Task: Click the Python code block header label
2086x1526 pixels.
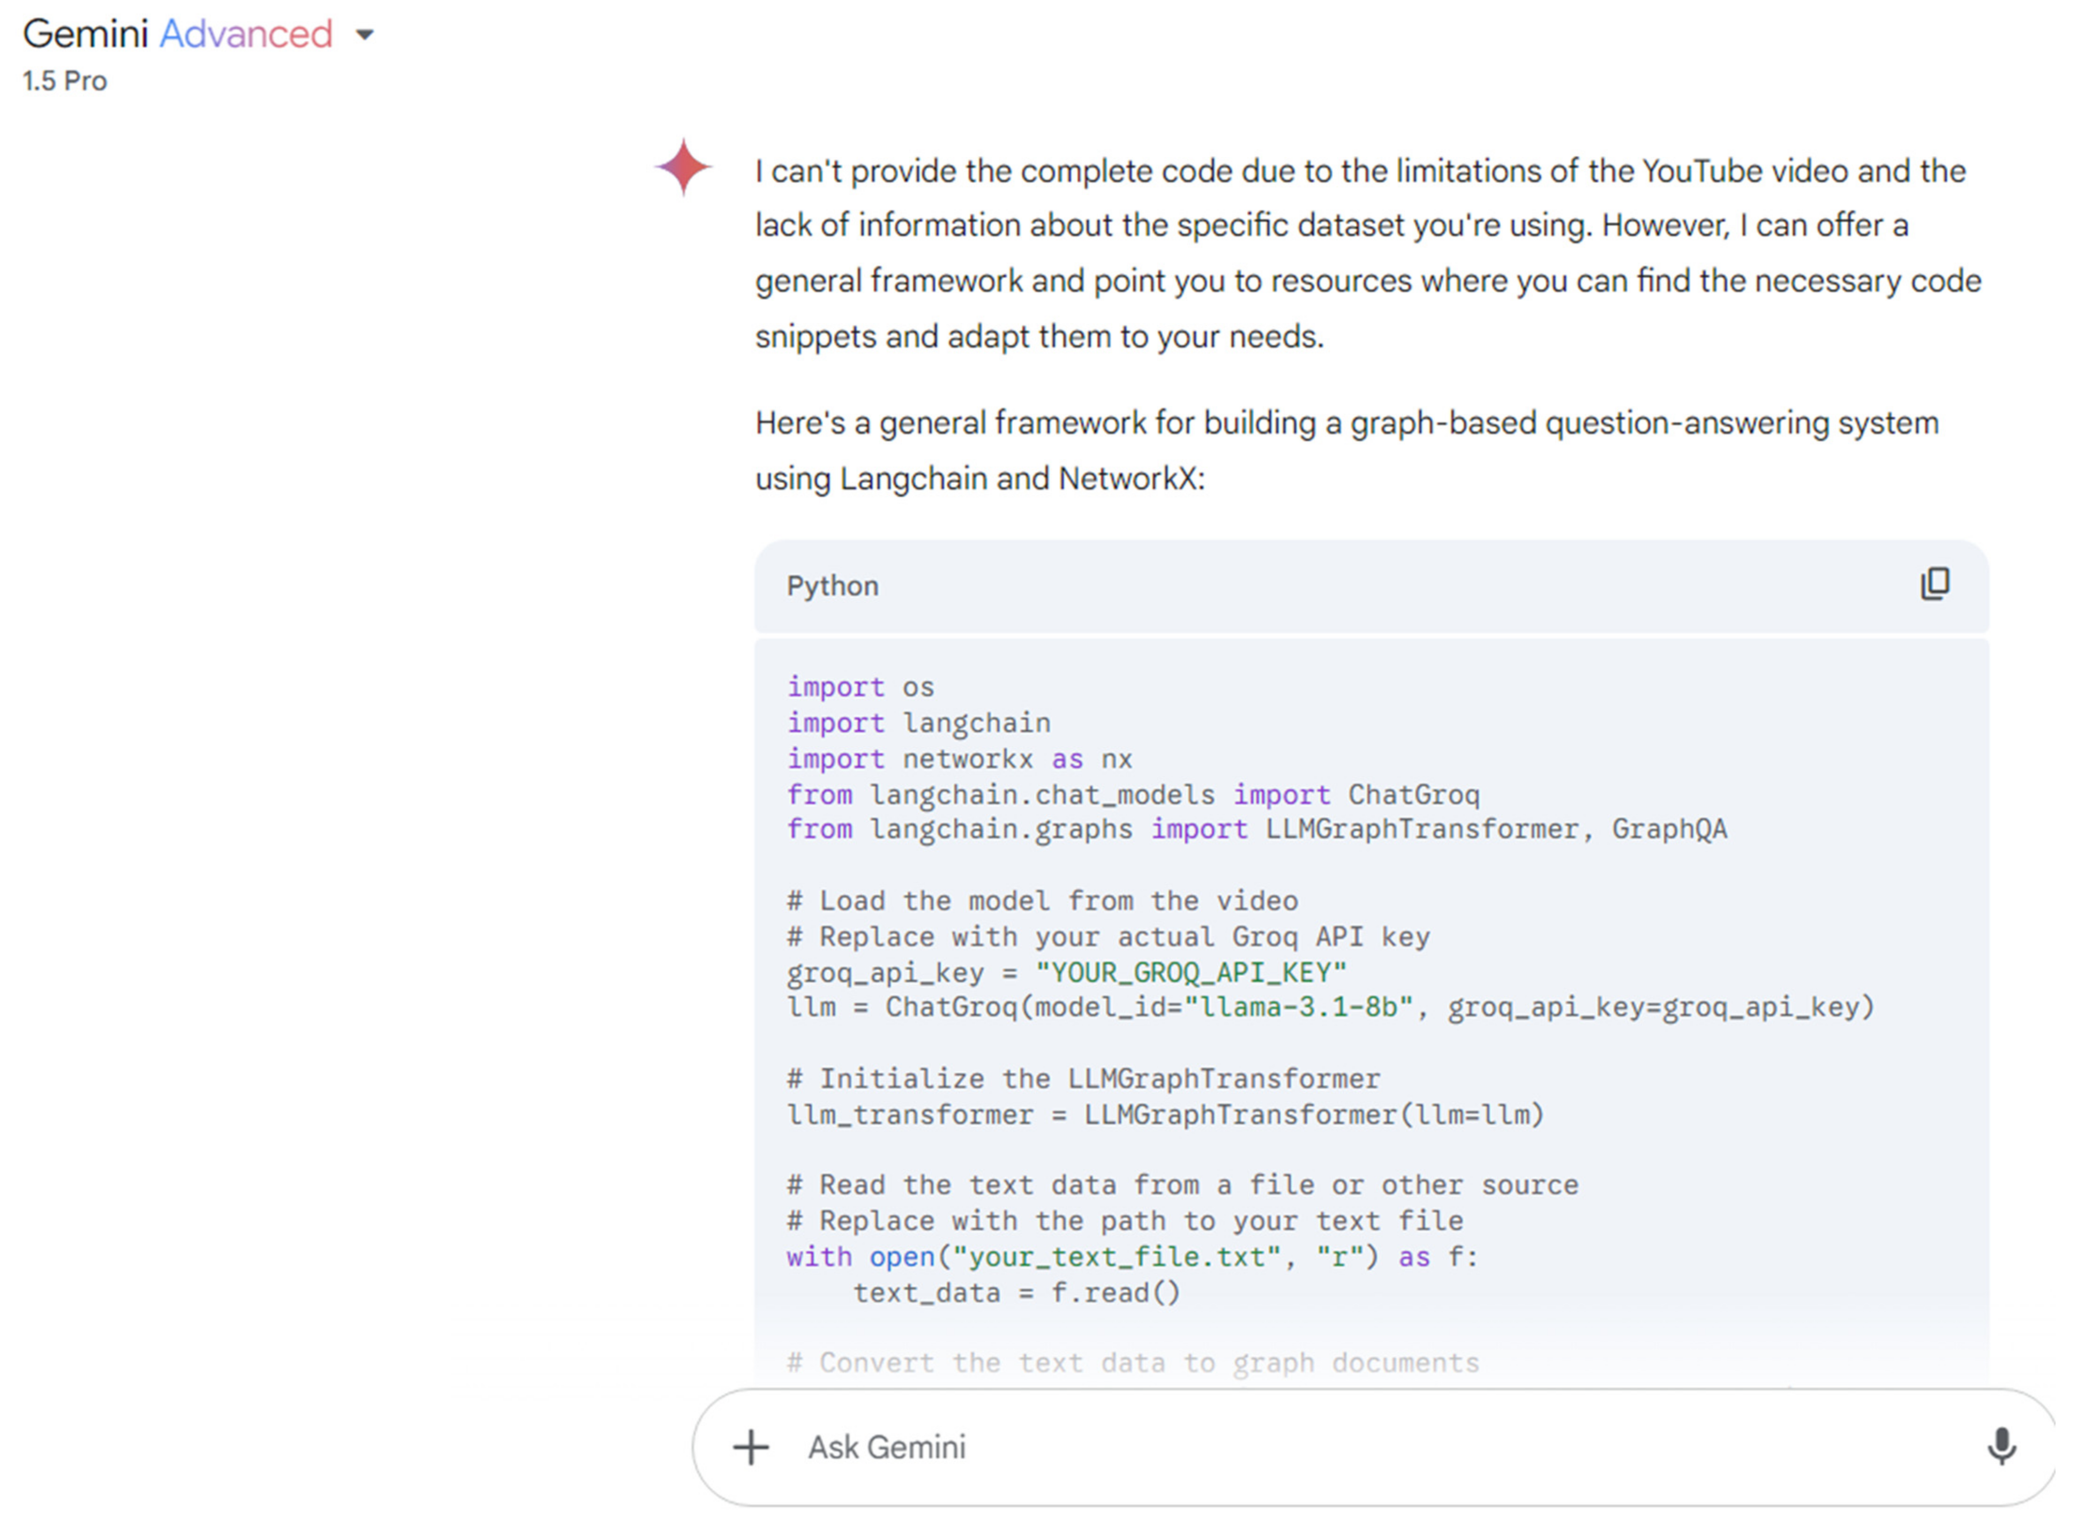Action: (831, 587)
